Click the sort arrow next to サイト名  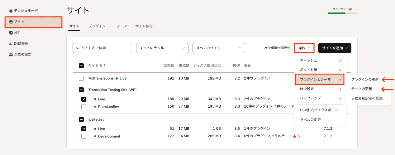105,65
